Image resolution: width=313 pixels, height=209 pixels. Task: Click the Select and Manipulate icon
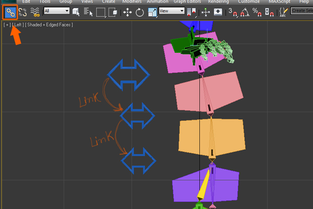point(206,12)
